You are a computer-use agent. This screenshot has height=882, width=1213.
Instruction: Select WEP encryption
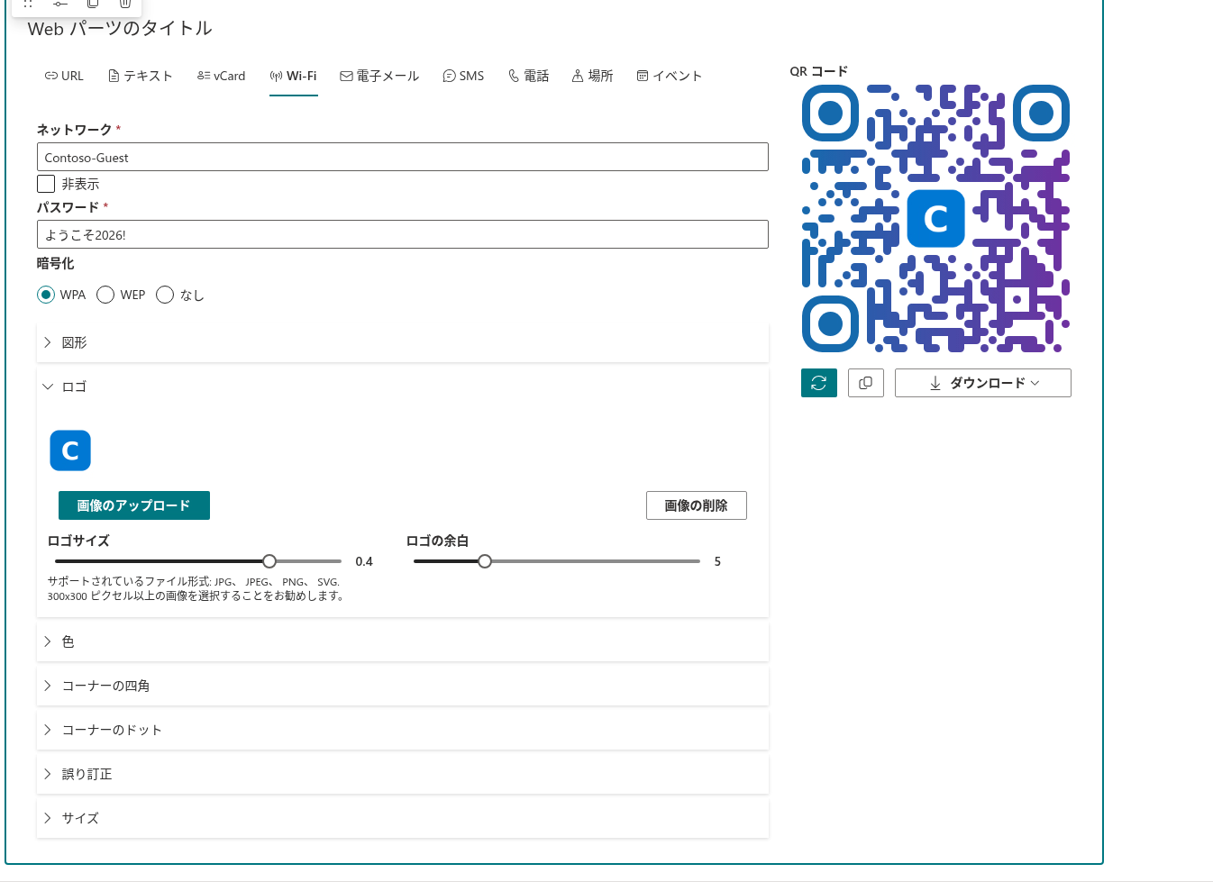[105, 295]
